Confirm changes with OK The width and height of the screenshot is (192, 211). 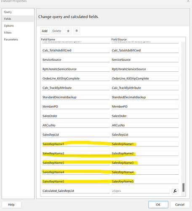158,205
